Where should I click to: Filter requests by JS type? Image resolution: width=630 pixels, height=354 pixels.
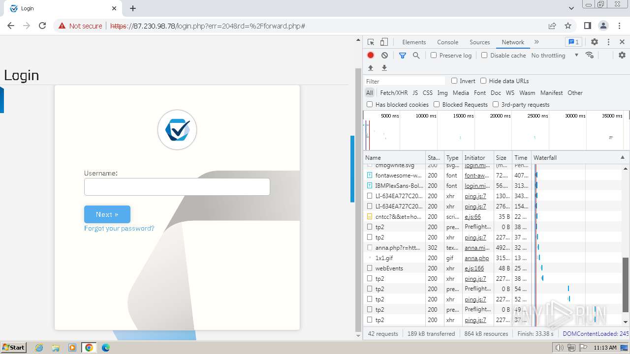[415, 92]
